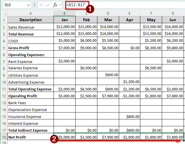Select column F header
The image size is (185, 144).
coord(151,13)
